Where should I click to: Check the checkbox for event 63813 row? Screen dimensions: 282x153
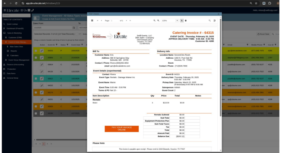click(x=36, y=79)
